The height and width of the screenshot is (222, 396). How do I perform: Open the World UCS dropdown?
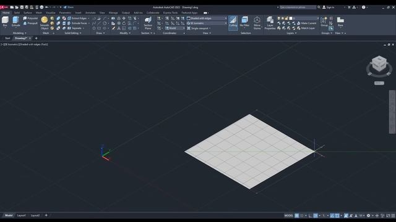(x=175, y=28)
